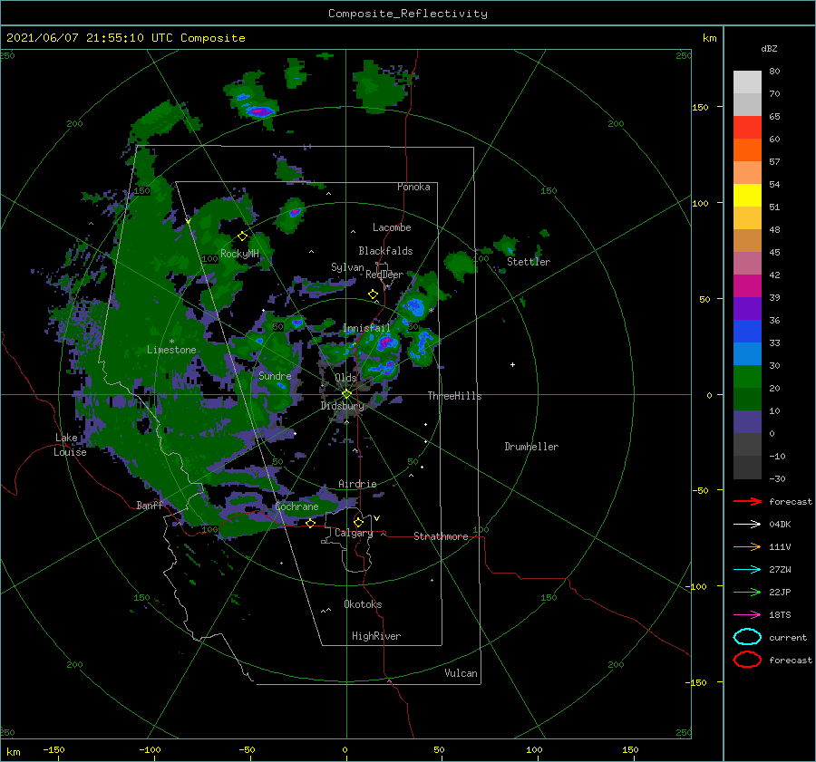Image resolution: width=816 pixels, height=762 pixels.
Task: Click the -100 value on the bottom km axis
Action: point(150,750)
